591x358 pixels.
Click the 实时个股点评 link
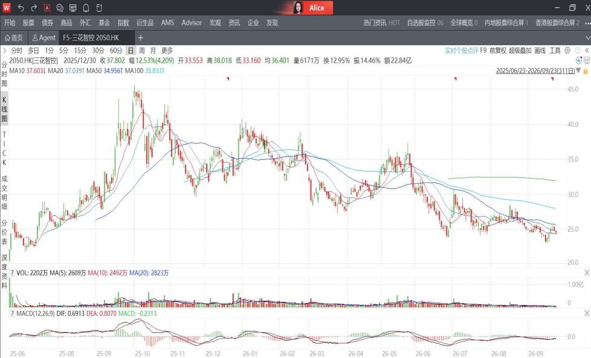coord(461,51)
